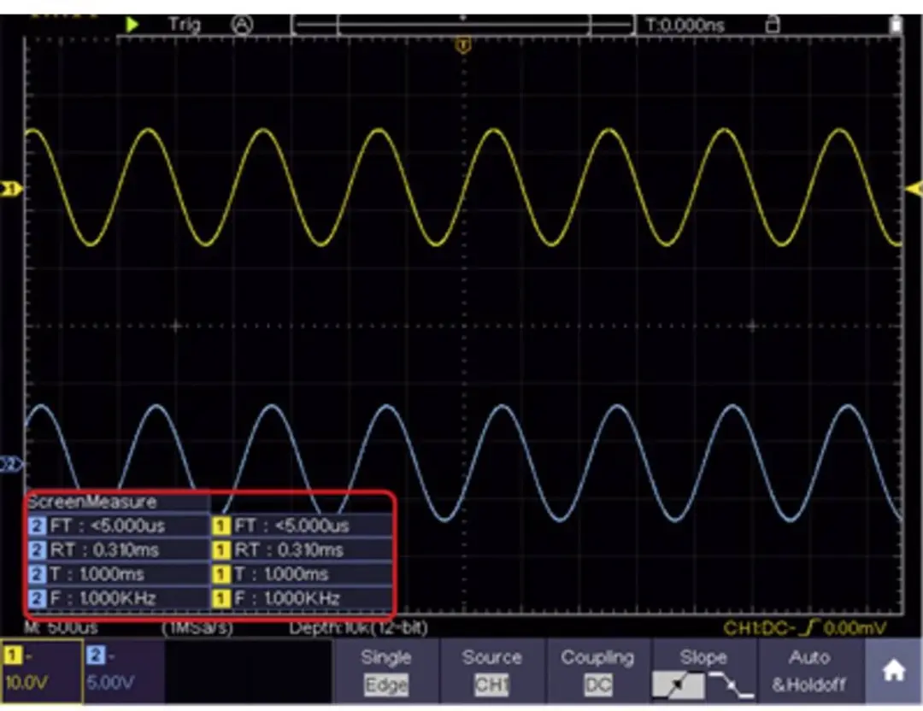This screenshot has width=923, height=711.
Task: Click the yellow channel 1 ground marker
Action: coord(11,189)
